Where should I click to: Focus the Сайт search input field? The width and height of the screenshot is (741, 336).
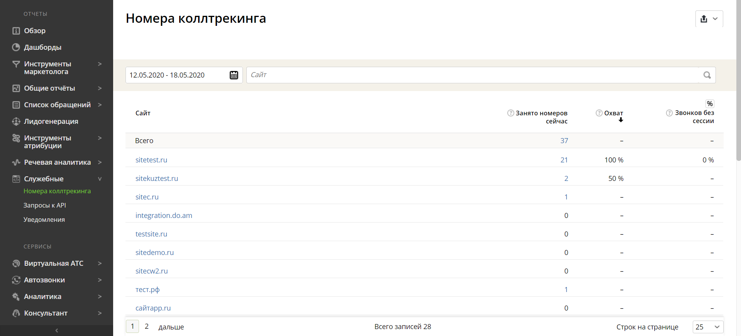pos(473,75)
